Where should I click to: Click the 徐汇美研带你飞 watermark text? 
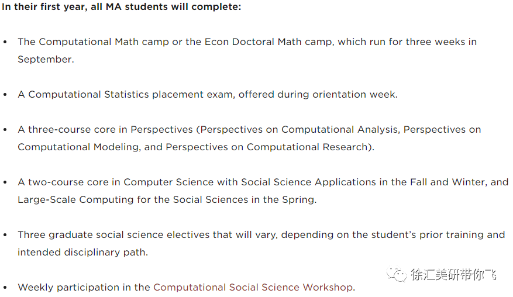(454, 274)
